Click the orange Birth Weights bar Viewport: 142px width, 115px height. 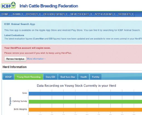pos(85,110)
